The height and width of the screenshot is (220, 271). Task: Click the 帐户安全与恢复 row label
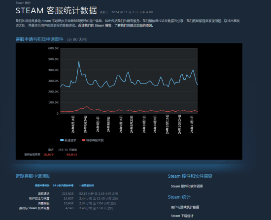39,198
